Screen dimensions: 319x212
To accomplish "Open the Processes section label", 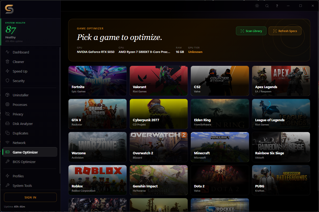I will pos(20,105).
